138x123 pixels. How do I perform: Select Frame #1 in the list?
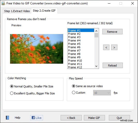[81, 30]
